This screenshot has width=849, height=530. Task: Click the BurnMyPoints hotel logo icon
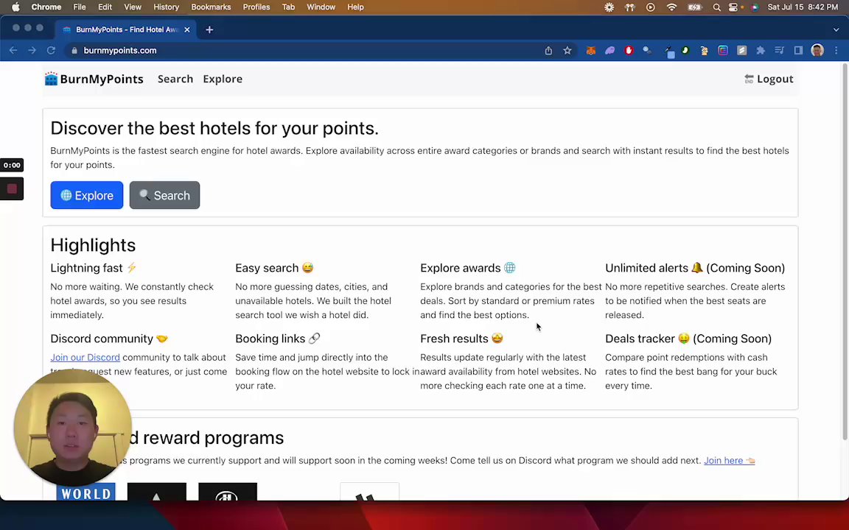click(51, 79)
